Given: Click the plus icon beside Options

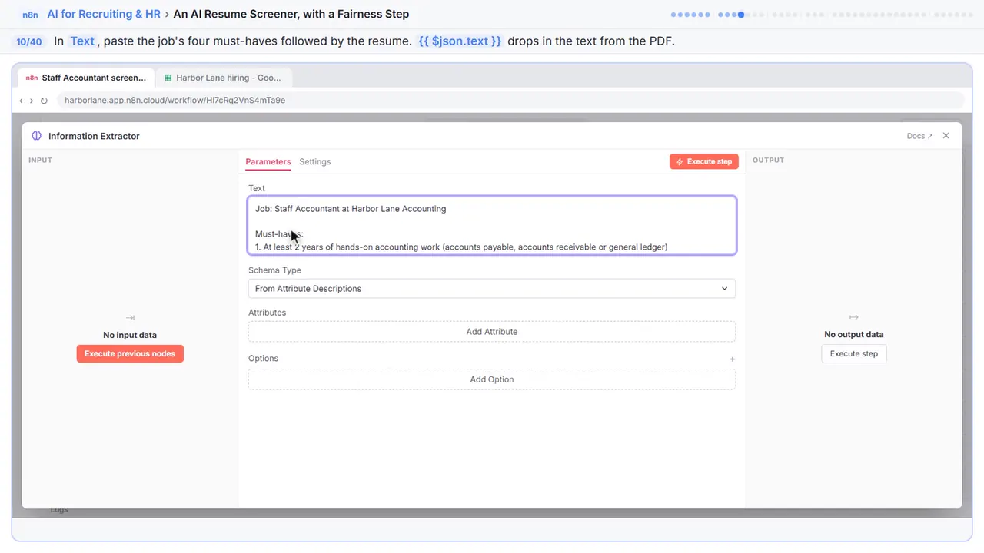Looking at the screenshot, I should point(732,359).
